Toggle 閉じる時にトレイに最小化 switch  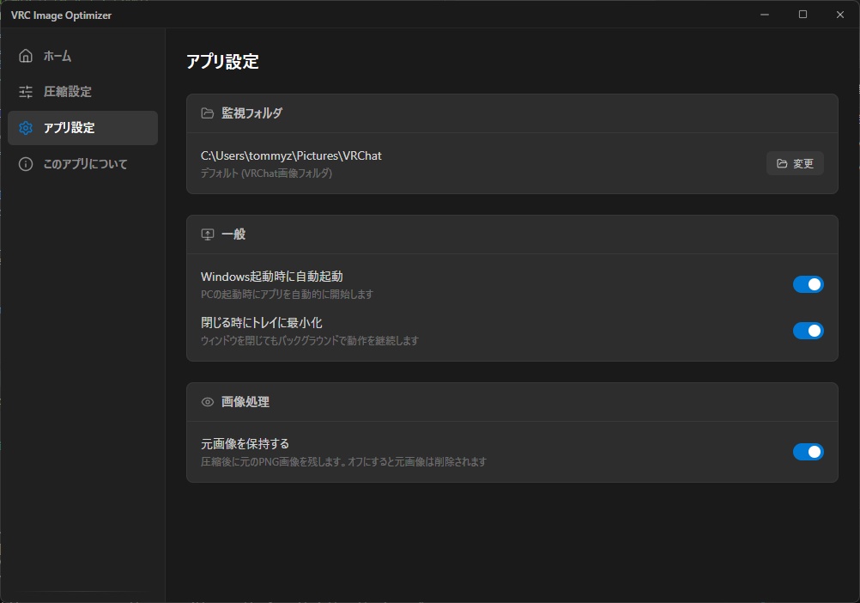point(808,331)
